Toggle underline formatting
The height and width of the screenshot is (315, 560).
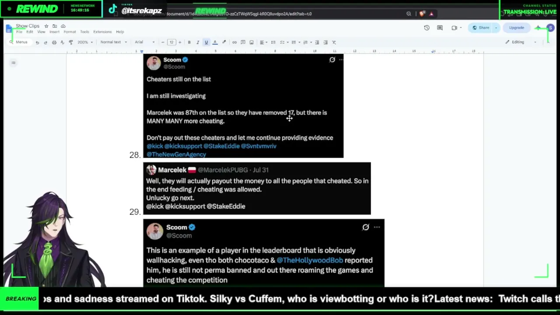click(x=206, y=42)
